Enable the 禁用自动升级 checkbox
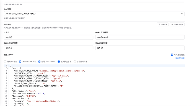The image size is (191, 107). (x=75, y=61)
